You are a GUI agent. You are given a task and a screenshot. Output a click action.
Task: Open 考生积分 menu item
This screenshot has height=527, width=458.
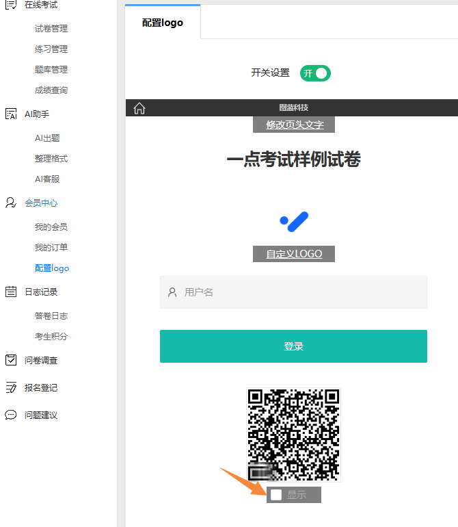(x=51, y=337)
